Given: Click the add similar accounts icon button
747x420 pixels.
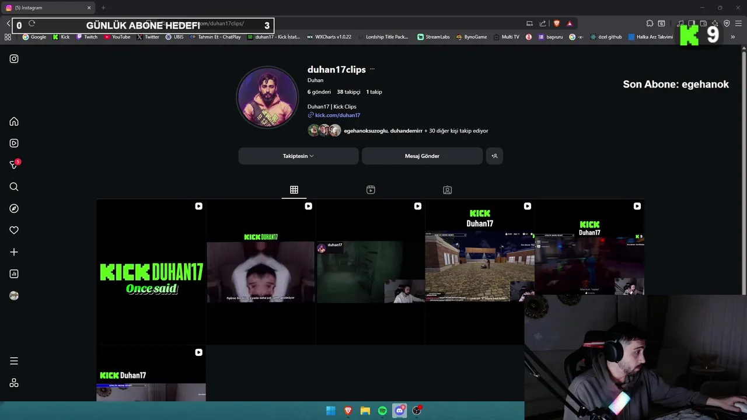Looking at the screenshot, I should pyautogui.click(x=494, y=156).
